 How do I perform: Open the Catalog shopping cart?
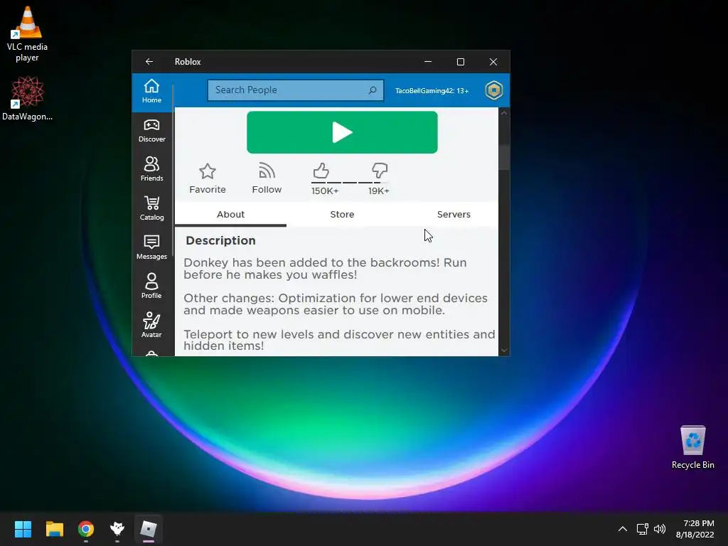click(x=152, y=208)
